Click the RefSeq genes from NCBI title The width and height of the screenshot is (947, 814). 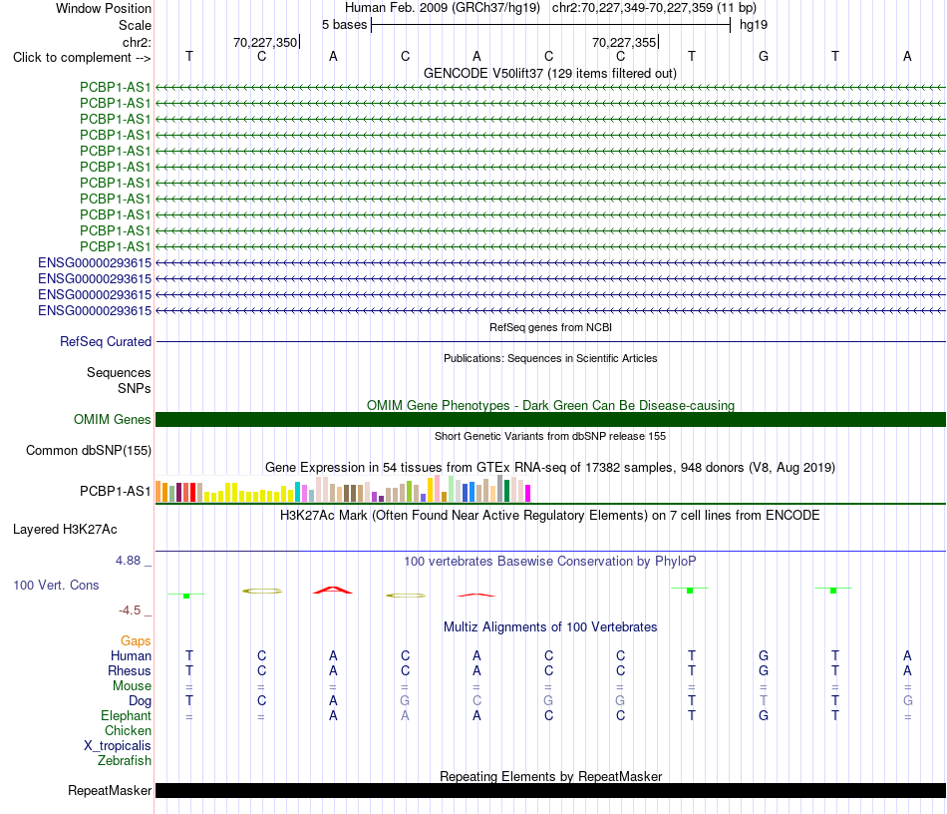[550, 327]
